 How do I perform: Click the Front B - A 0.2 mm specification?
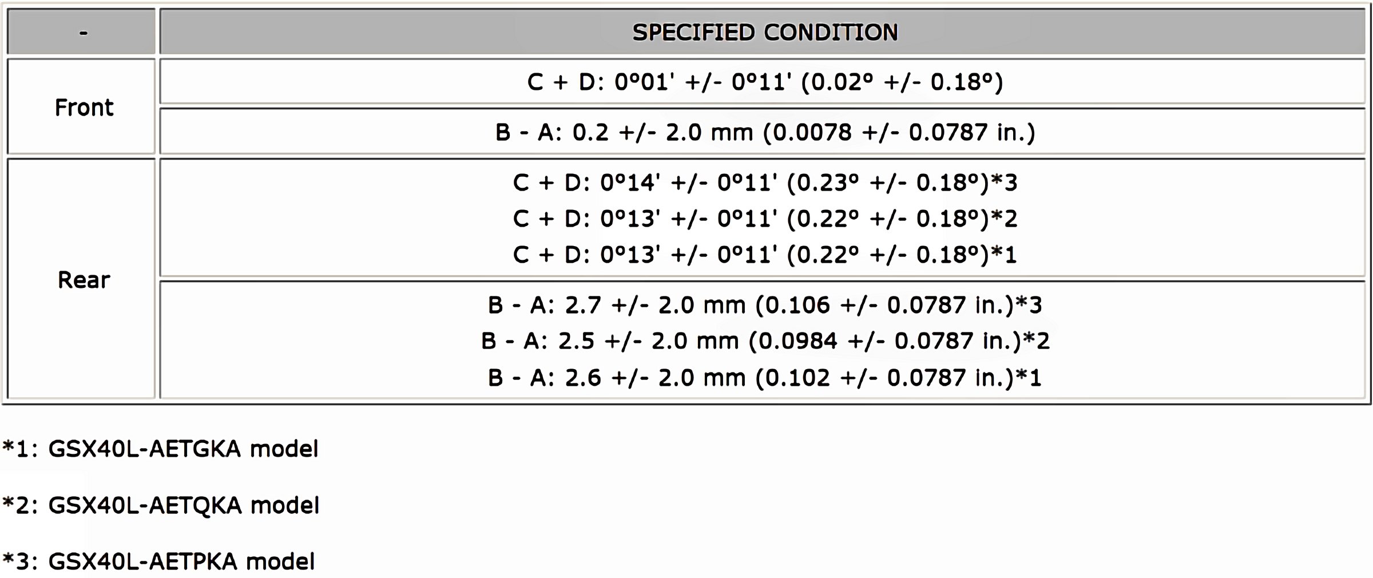coord(764,133)
